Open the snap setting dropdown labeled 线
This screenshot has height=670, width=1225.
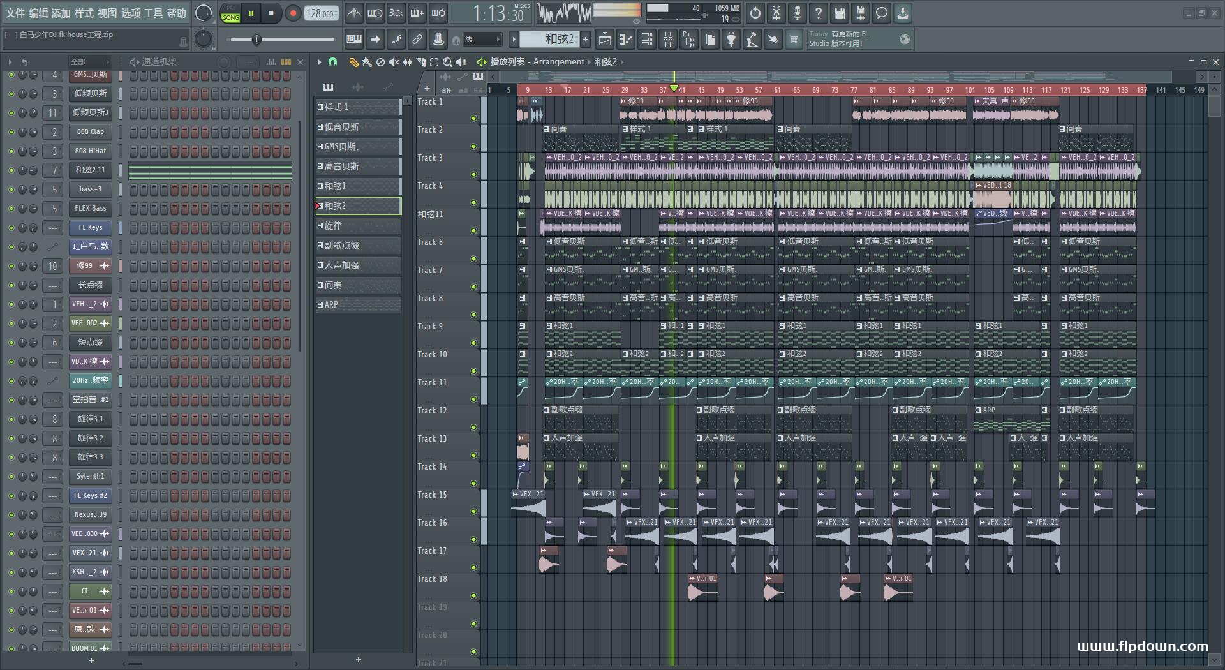pyautogui.click(x=482, y=40)
